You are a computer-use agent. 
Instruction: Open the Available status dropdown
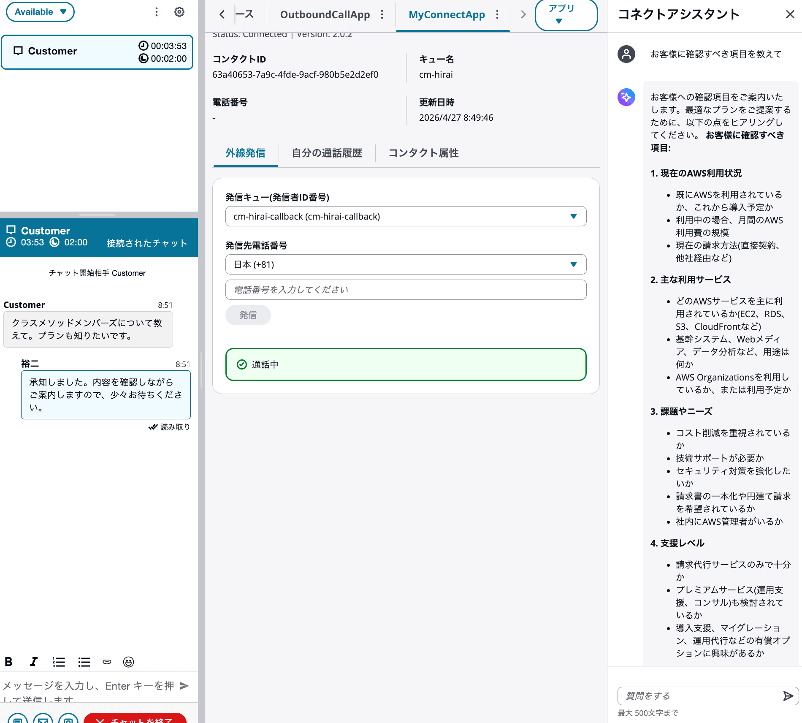point(40,12)
